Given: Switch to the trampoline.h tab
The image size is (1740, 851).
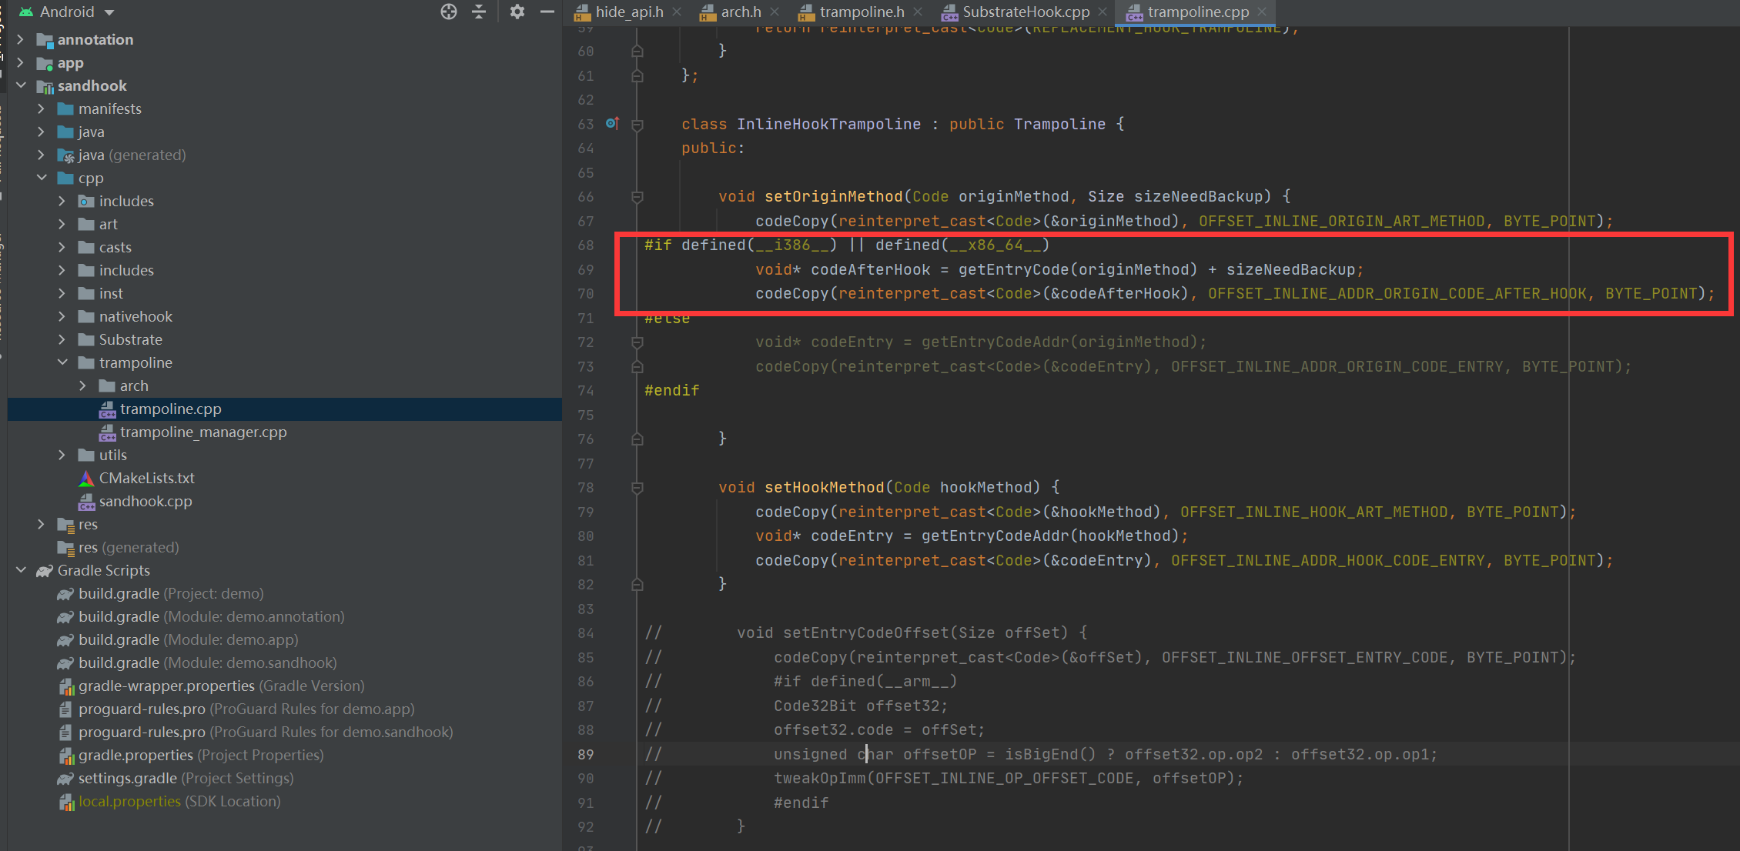Looking at the screenshot, I should click(x=861, y=12).
